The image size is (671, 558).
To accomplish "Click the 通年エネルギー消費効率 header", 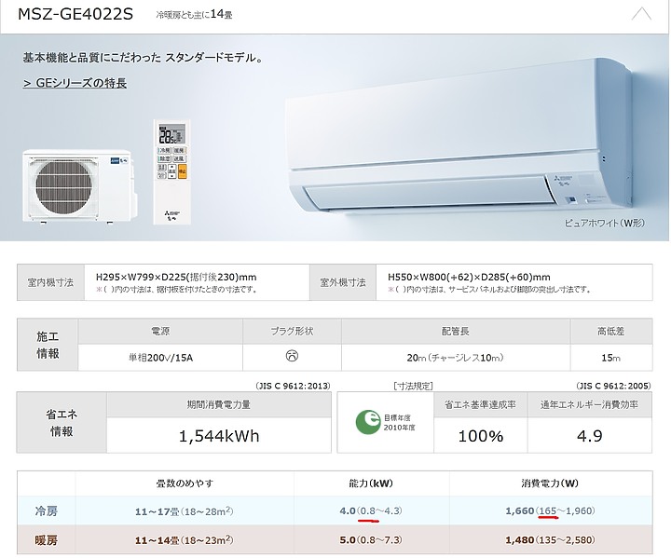I will pos(589,404).
